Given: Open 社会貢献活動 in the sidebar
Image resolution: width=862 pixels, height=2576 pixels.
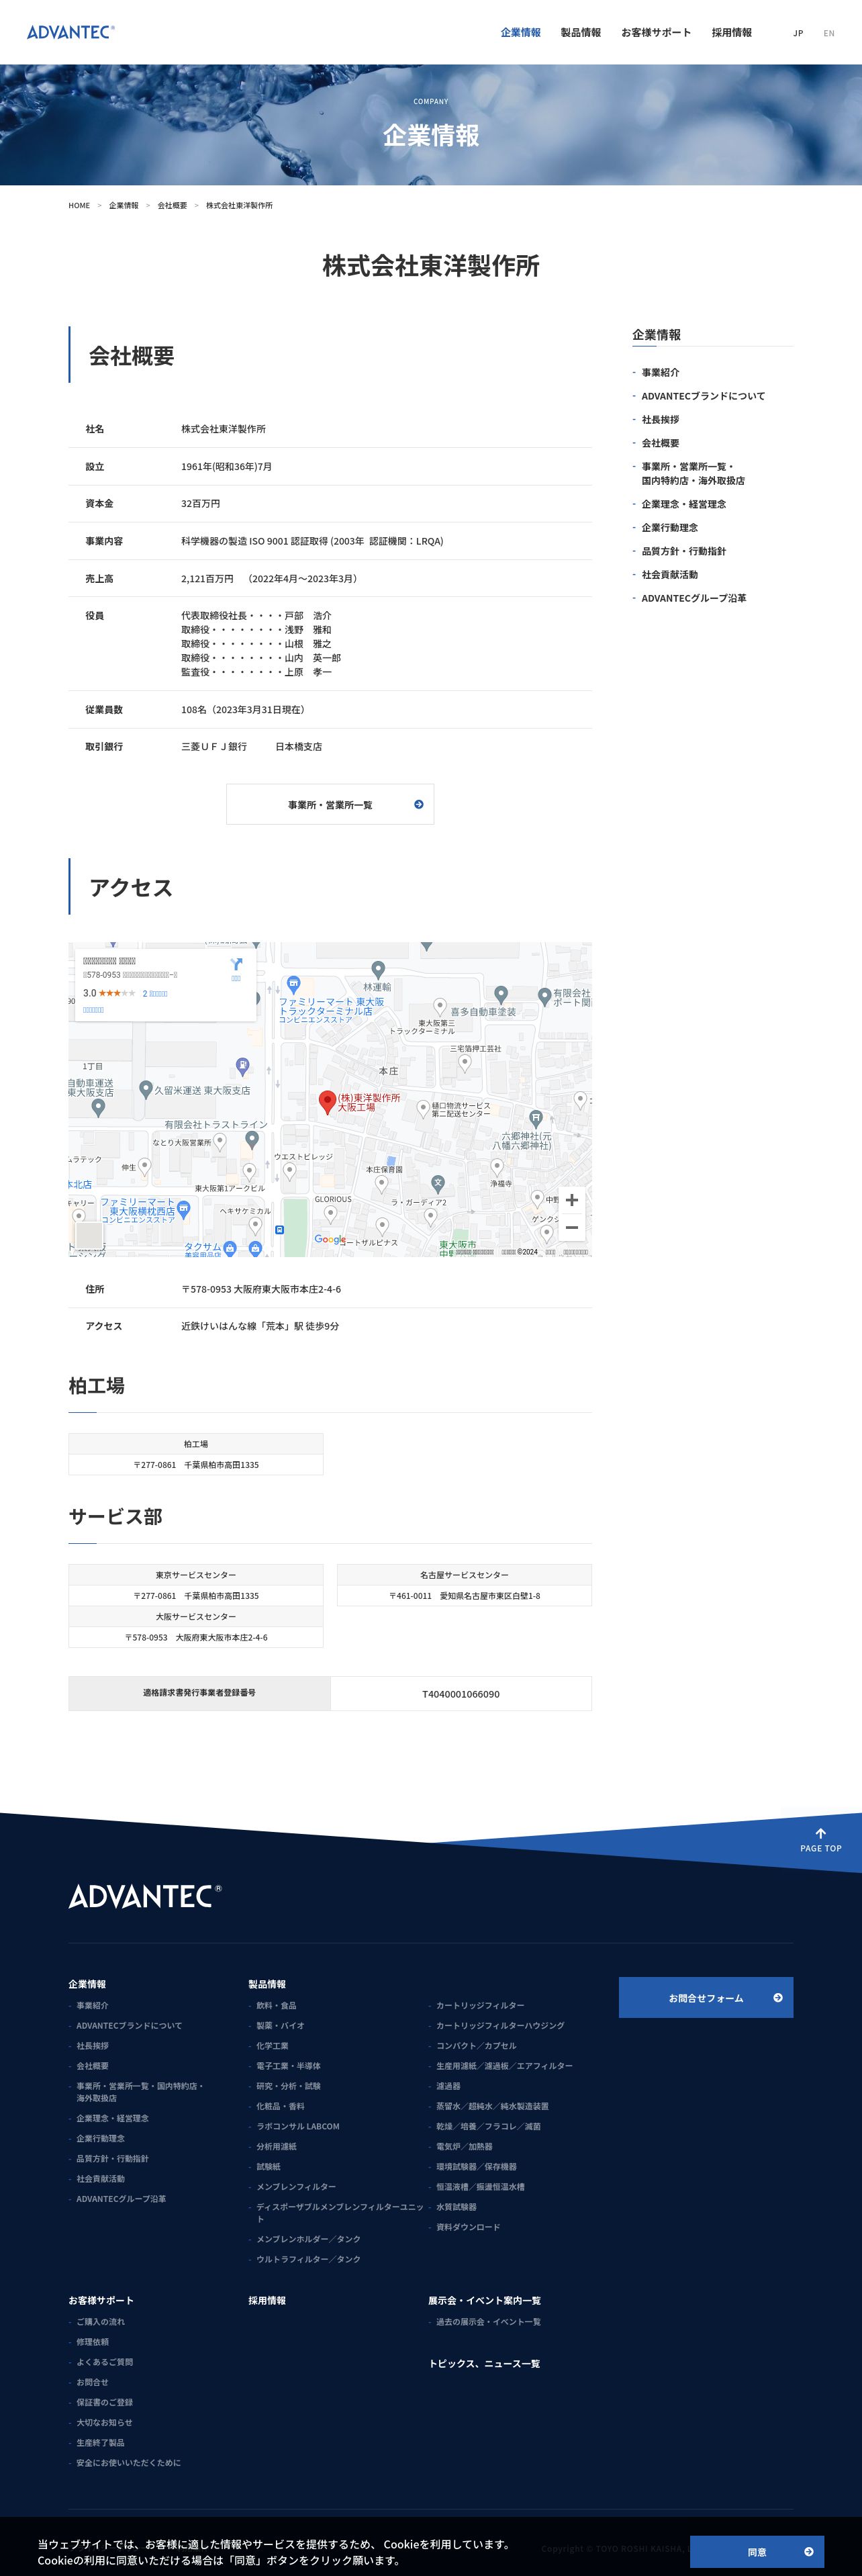Looking at the screenshot, I should [x=670, y=574].
